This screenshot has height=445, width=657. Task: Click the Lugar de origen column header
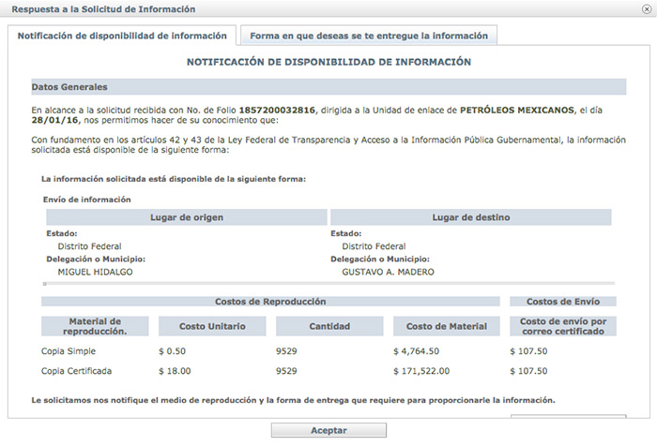pyautogui.click(x=185, y=217)
